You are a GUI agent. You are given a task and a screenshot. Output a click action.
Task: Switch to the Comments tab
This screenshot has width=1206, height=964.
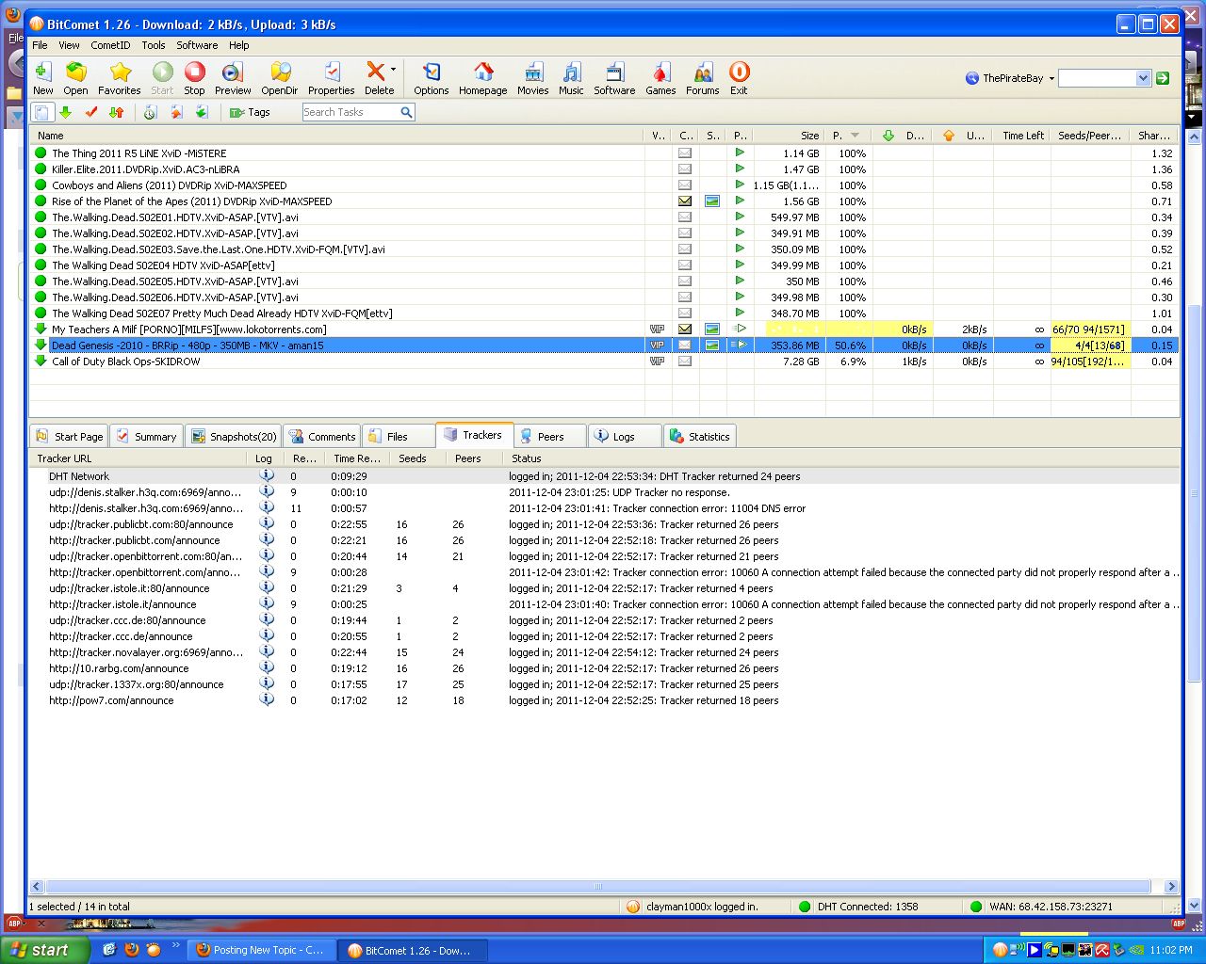pos(322,437)
